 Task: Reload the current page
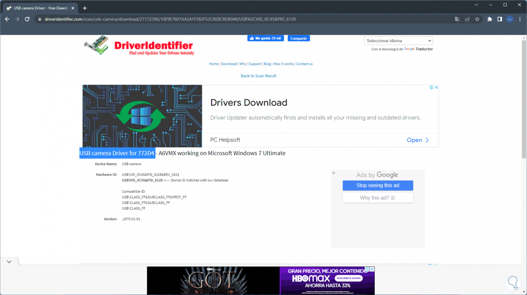coord(27,19)
